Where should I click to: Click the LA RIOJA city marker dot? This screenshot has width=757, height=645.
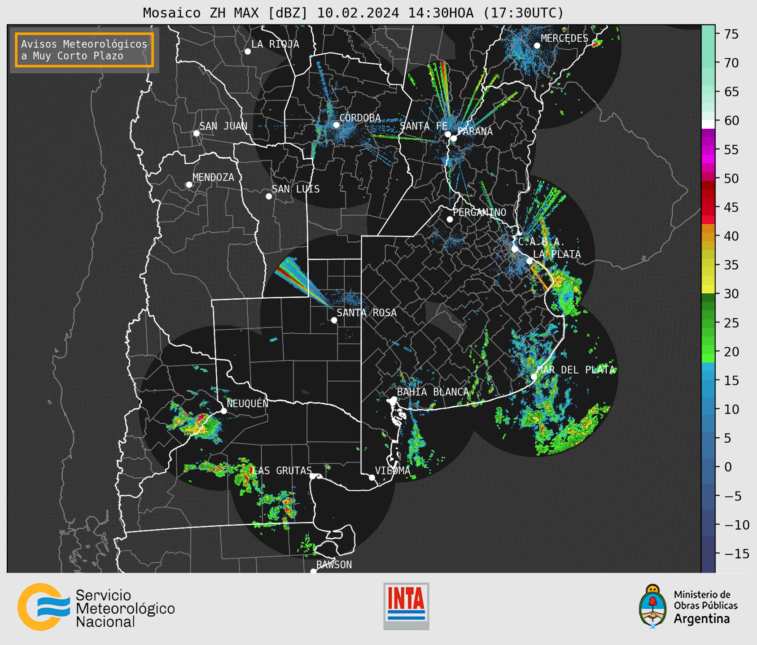tap(248, 52)
